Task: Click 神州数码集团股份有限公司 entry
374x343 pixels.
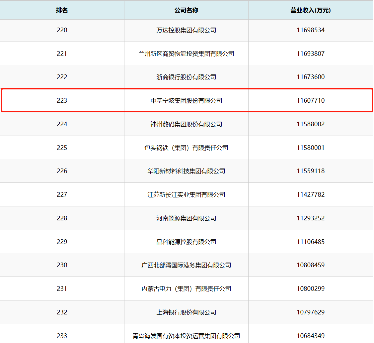Action: point(186,124)
